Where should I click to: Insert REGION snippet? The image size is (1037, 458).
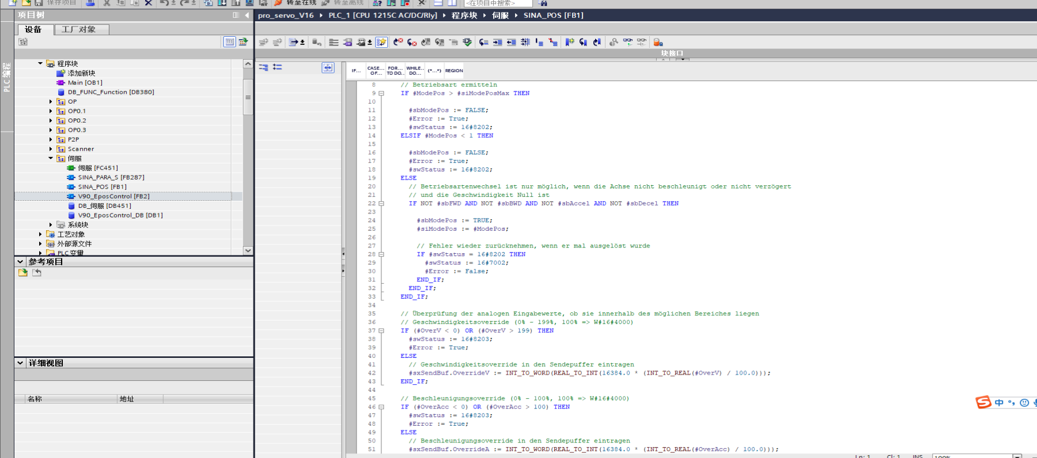[454, 71]
